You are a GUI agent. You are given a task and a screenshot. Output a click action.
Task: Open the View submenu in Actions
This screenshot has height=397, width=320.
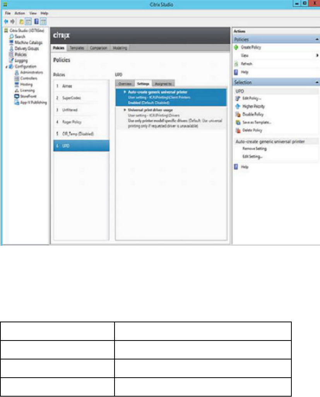pyautogui.click(x=245, y=55)
